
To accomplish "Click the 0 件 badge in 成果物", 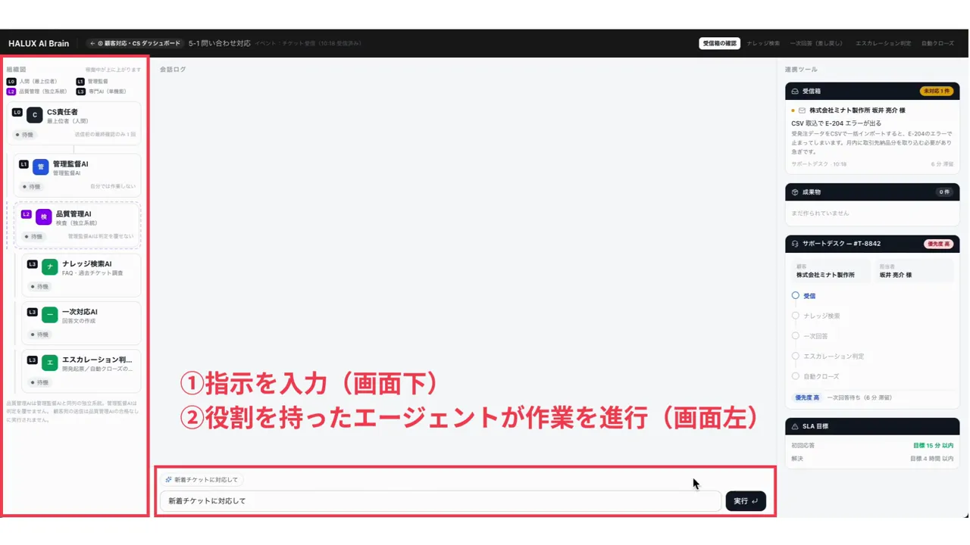I will (944, 192).
